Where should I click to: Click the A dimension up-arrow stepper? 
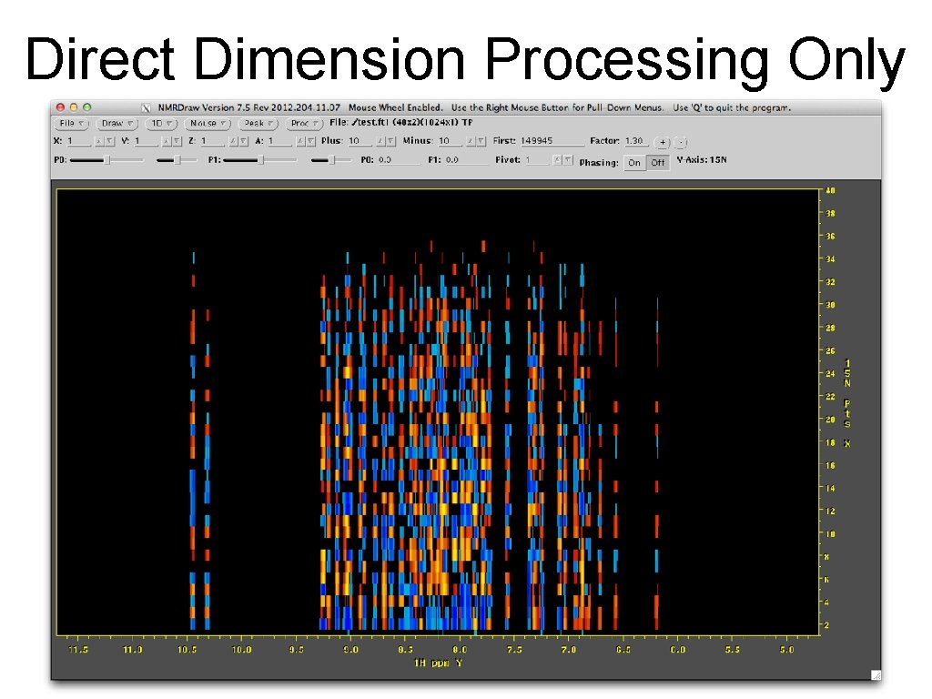point(301,142)
